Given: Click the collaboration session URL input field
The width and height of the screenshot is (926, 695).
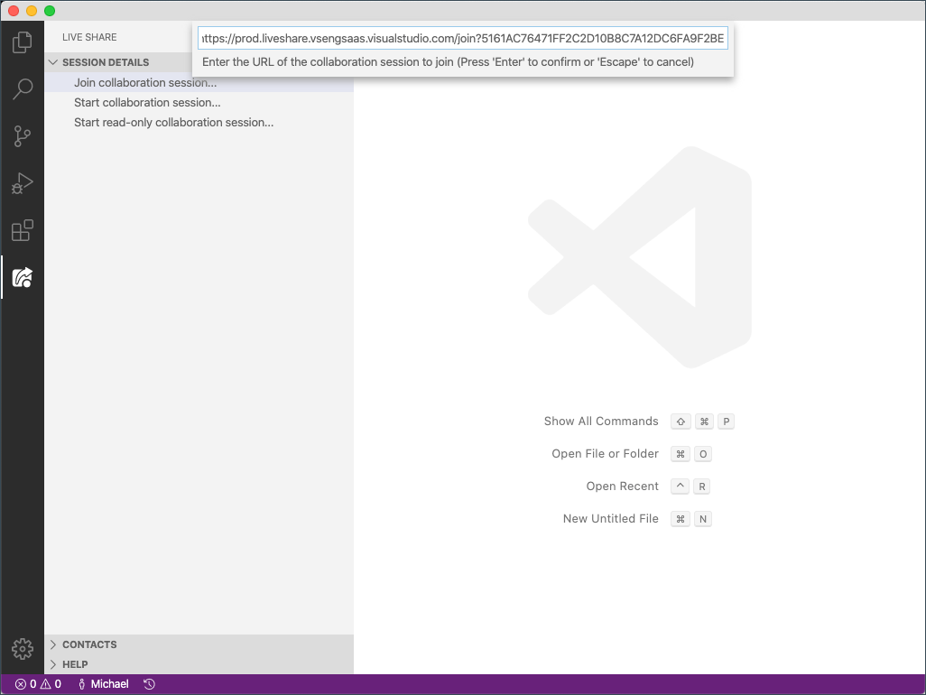Looking at the screenshot, I should [462, 39].
